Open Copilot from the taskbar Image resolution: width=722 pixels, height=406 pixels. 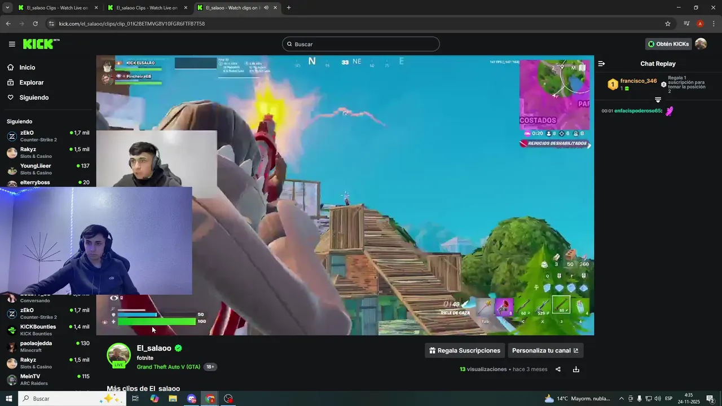[154, 399]
